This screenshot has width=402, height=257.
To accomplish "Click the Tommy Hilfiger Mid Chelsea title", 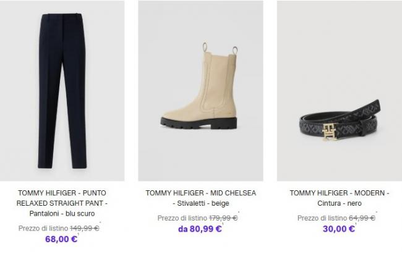I will pos(200,193).
